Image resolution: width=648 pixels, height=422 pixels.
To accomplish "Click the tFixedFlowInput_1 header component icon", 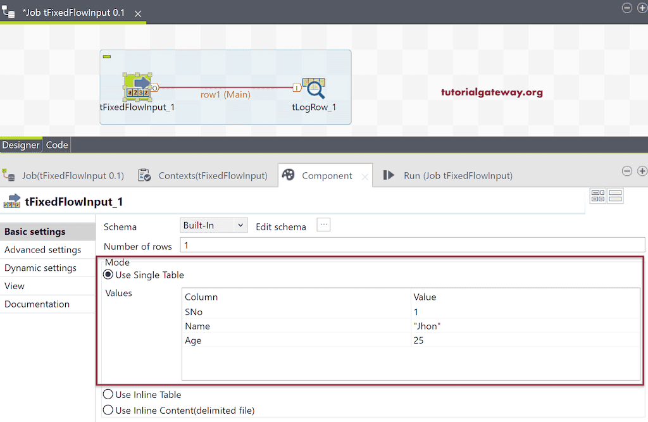I will (x=12, y=201).
